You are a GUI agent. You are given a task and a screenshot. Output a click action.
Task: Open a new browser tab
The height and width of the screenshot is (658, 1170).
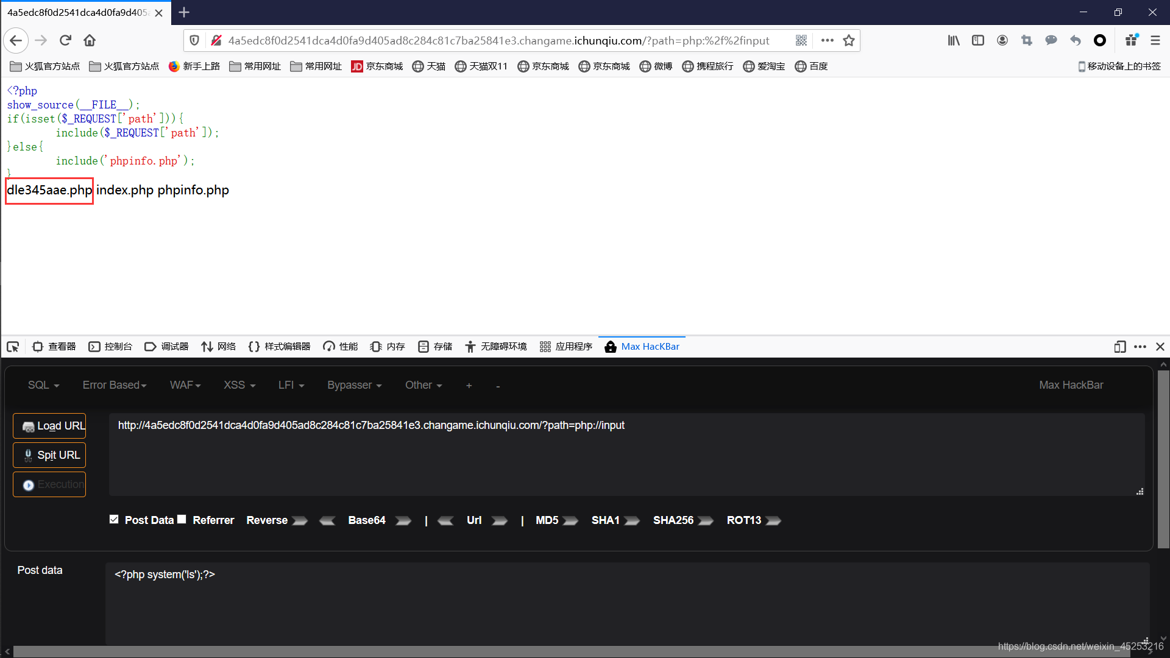[184, 12]
